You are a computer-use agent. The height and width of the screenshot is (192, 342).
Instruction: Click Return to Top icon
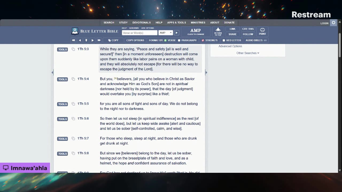(x=218, y=31)
